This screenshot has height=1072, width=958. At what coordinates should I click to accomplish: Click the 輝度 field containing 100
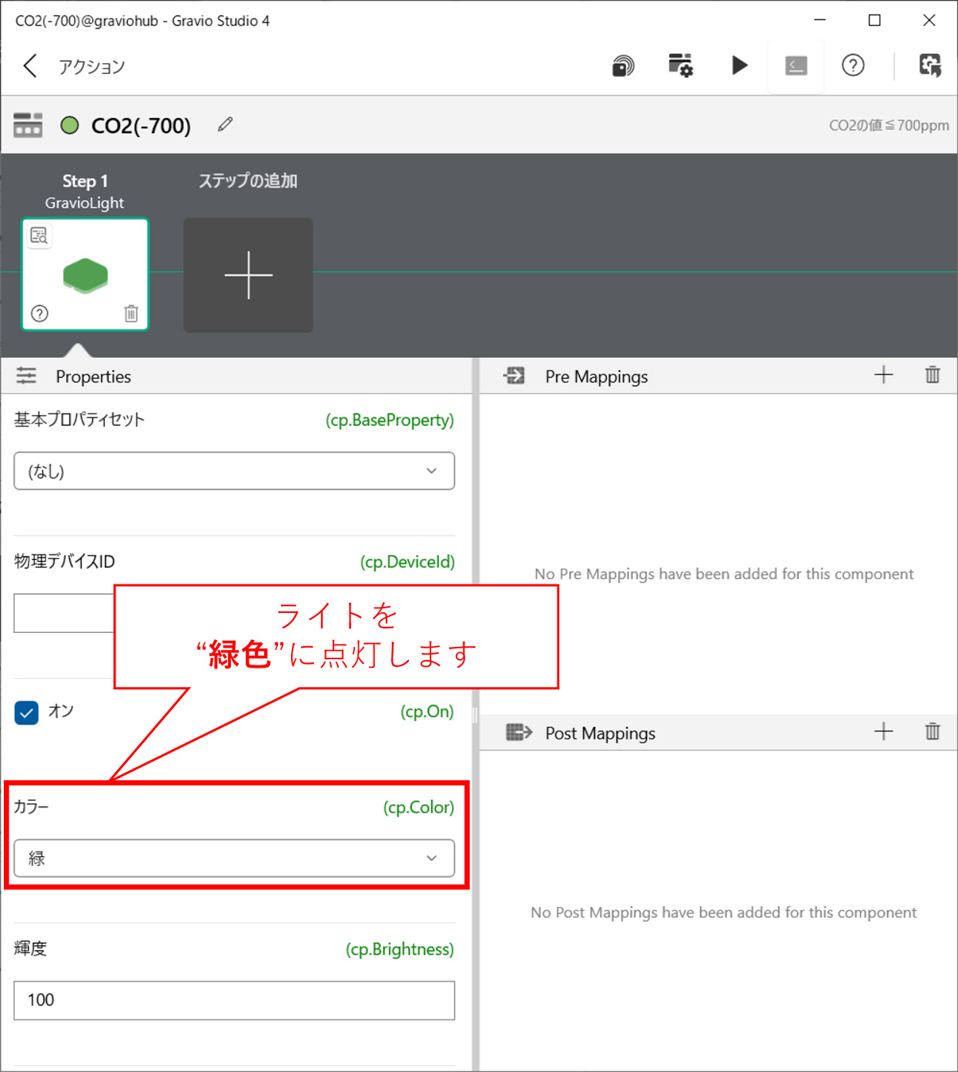coord(234,1000)
